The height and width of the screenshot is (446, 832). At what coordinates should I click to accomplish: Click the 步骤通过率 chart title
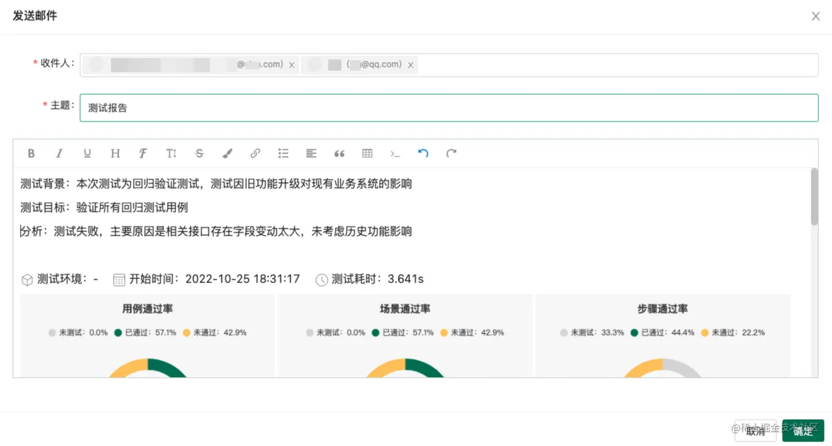click(x=663, y=309)
